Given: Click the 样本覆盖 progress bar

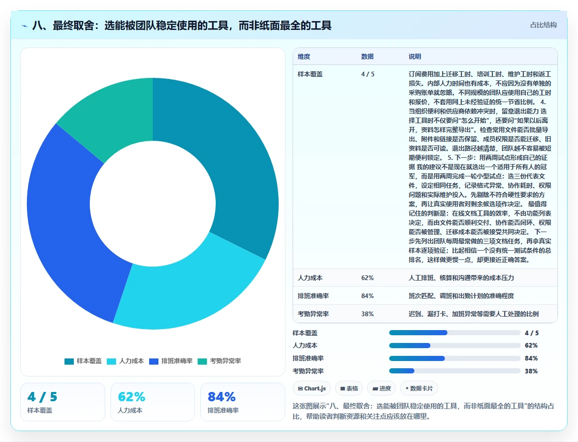Looking at the screenshot, I should [455, 333].
